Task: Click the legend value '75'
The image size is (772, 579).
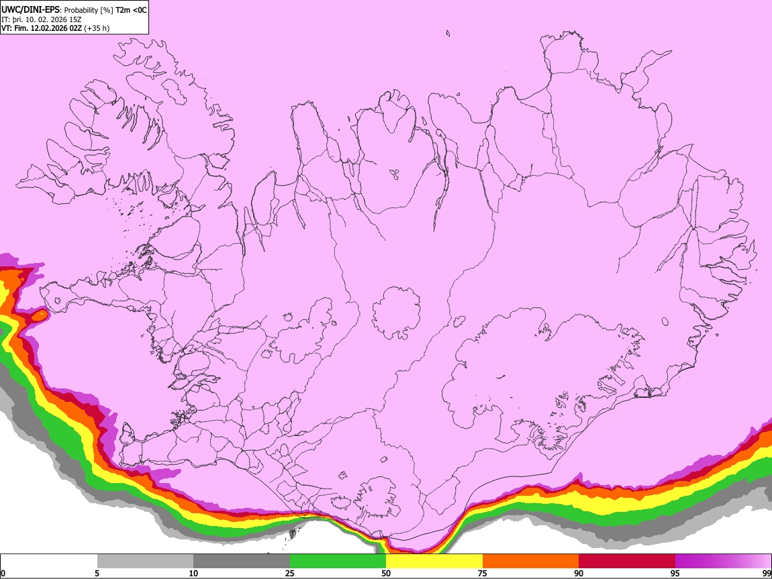Action: pos(483,574)
